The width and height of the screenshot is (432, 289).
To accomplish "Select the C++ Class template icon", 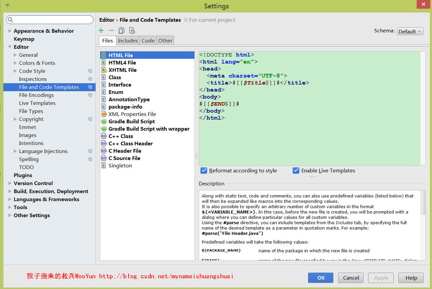I will [104, 136].
